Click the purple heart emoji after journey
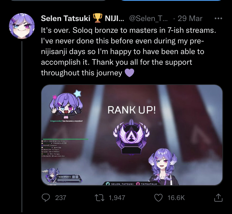232x214 pixels. 129,73
